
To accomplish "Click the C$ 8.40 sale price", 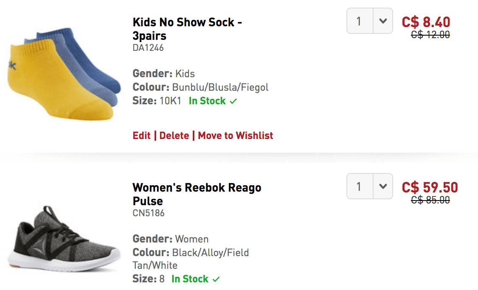I will [426, 22].
